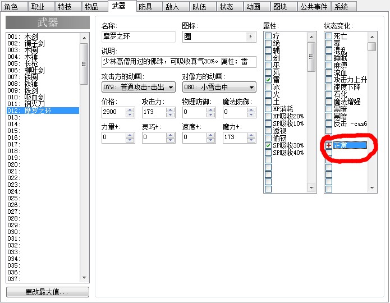
Task: Decrease 魔力+ with the down arrow
Action: click(x=251, y=140)
